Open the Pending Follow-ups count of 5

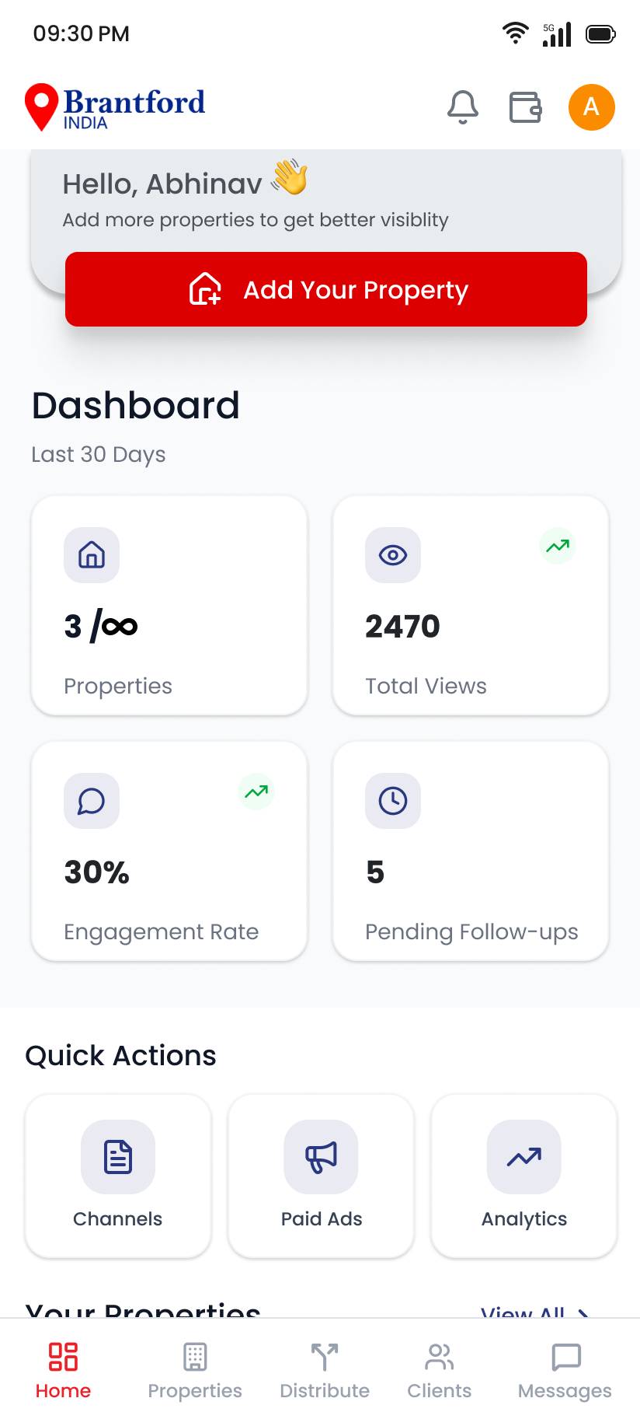tap(375, 872)
